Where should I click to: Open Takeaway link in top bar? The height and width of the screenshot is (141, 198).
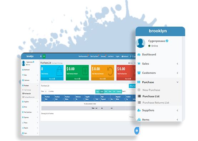click(x=103, y=56)
